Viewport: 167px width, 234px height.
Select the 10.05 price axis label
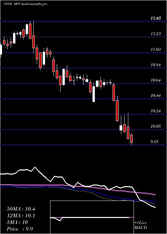click(156, 126)
